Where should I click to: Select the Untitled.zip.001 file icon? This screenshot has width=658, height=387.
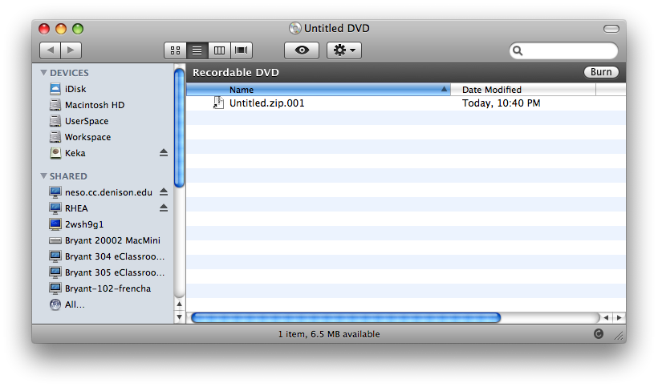click(218, 103)
